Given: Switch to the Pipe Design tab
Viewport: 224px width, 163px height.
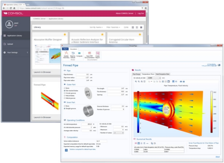Looking at the screenshot, I should 137,74.
